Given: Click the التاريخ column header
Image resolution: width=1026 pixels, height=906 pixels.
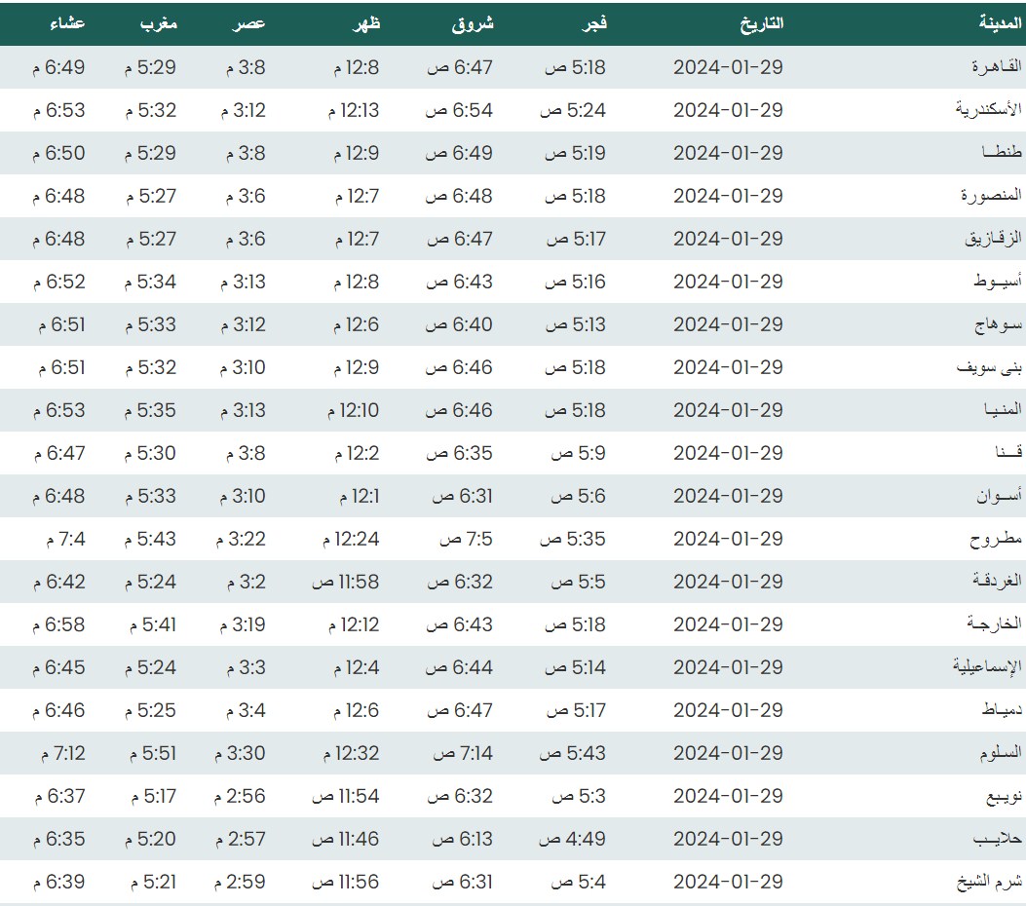Looking at the screenshot, I should coord(760,23).
